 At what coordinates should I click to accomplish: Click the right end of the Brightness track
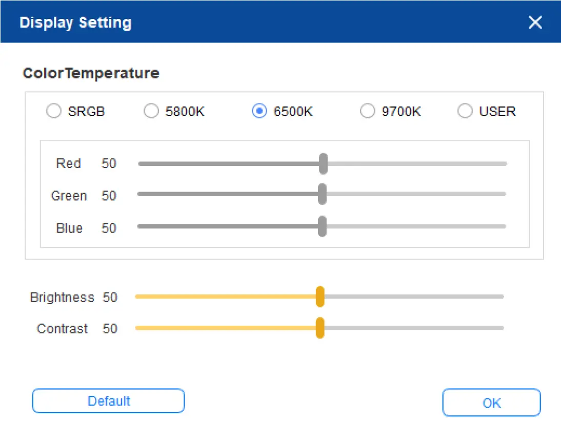click(x=502, y=296)
